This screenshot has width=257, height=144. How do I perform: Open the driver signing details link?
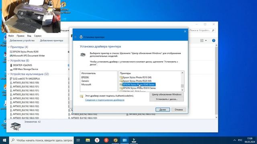pyautogui.click(x=105, y=100)
